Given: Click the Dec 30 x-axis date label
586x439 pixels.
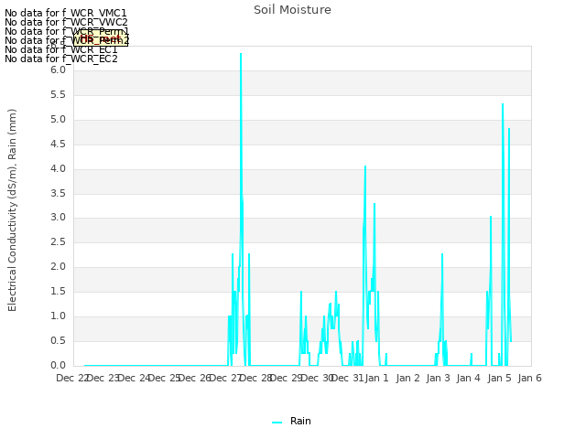Looking at the screenshot, I should [x=317, y=378].
